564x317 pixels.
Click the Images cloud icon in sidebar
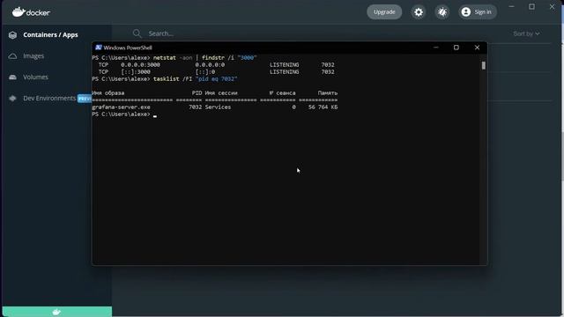(12, 56)
